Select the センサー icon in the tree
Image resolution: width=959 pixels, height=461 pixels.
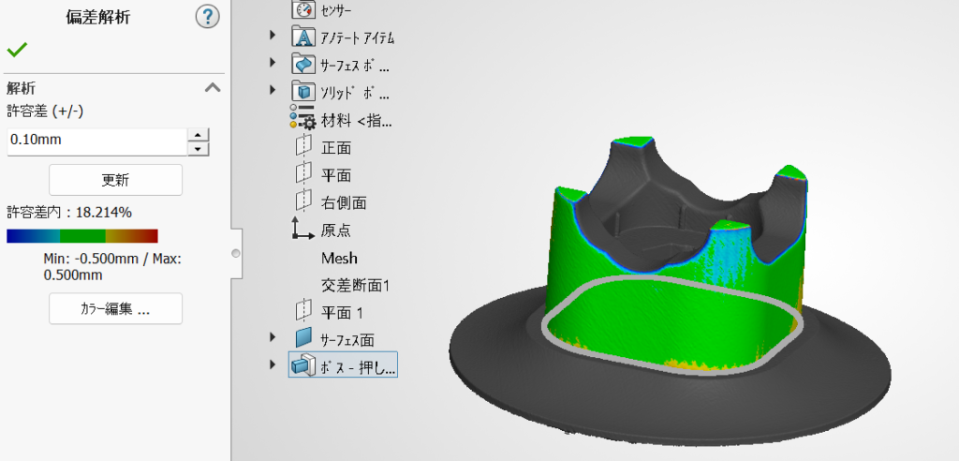tap(303, 9)
